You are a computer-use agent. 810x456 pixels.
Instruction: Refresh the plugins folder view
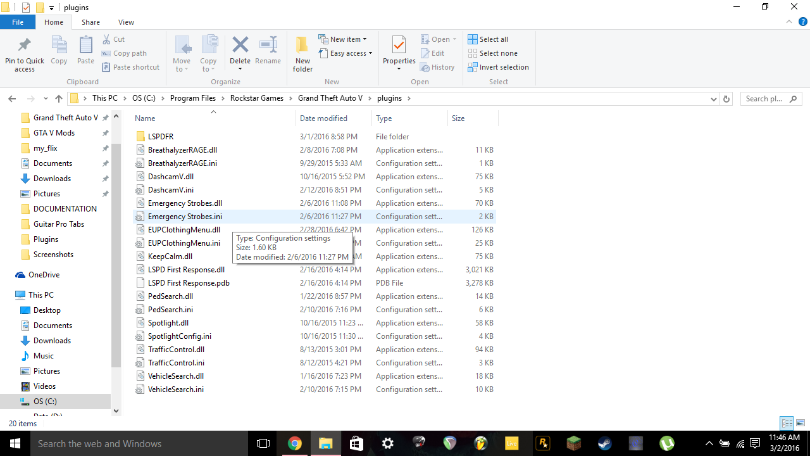[726, 99]
